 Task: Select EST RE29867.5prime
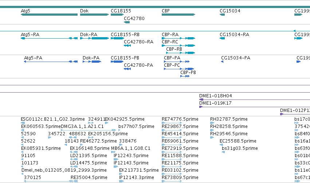tap(172, 130)
